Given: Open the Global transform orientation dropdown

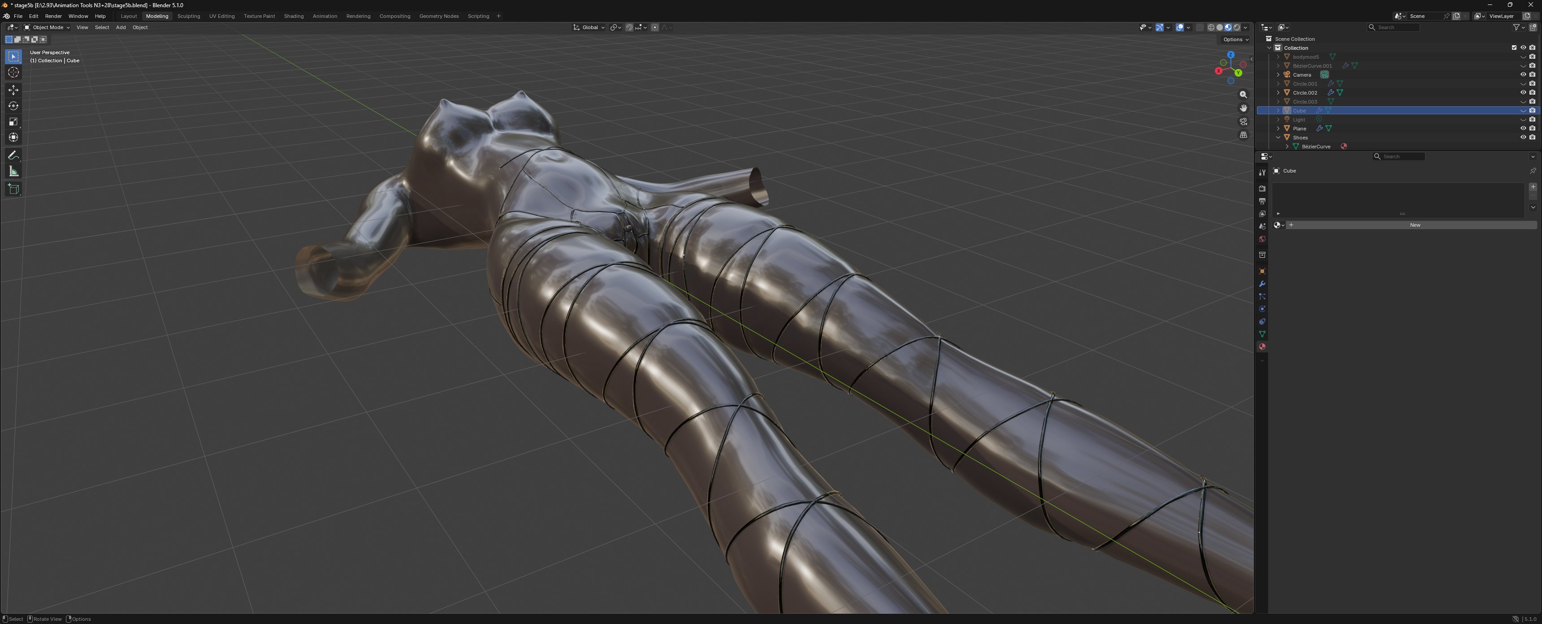Looking at the screenshot, I should click(589, 27).
